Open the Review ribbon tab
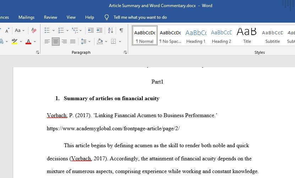Image resolution: width=295 pixels, height=178 pixels. [50, 17]
